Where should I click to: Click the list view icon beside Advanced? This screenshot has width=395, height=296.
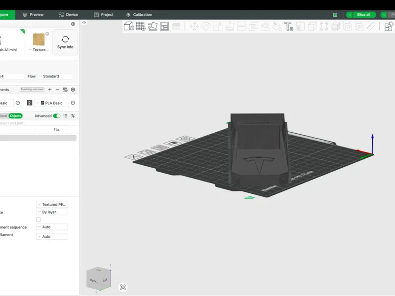65,116
